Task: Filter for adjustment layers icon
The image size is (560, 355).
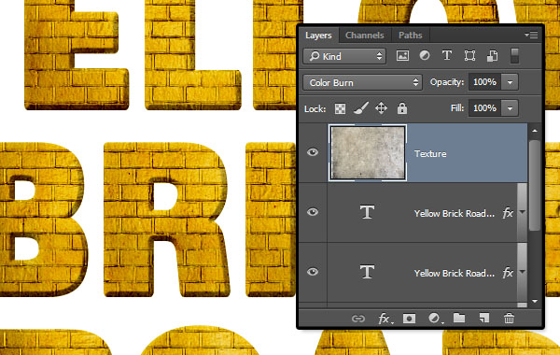Action: tap(425, 56)
